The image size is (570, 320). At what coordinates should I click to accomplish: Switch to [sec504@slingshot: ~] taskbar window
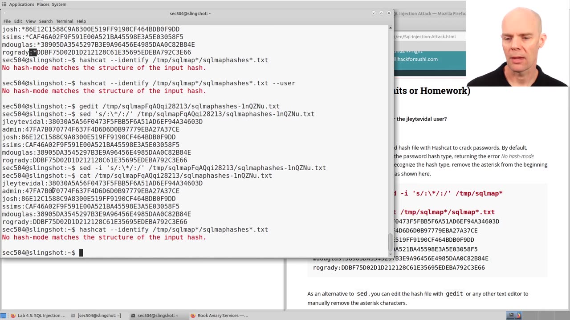pos(99,316)
